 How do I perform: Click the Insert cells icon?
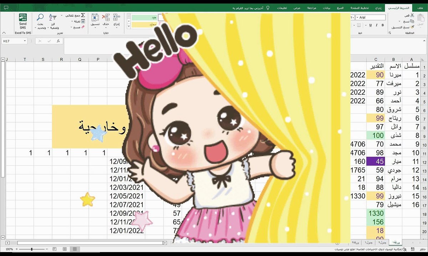(117, 17)
